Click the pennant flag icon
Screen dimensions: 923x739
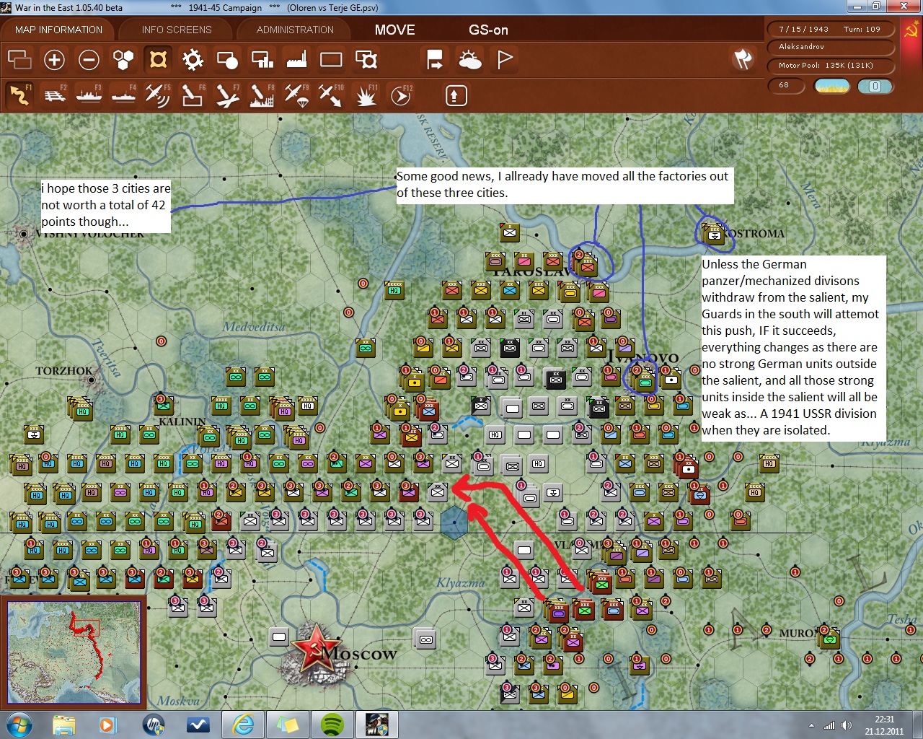(505, 59)
